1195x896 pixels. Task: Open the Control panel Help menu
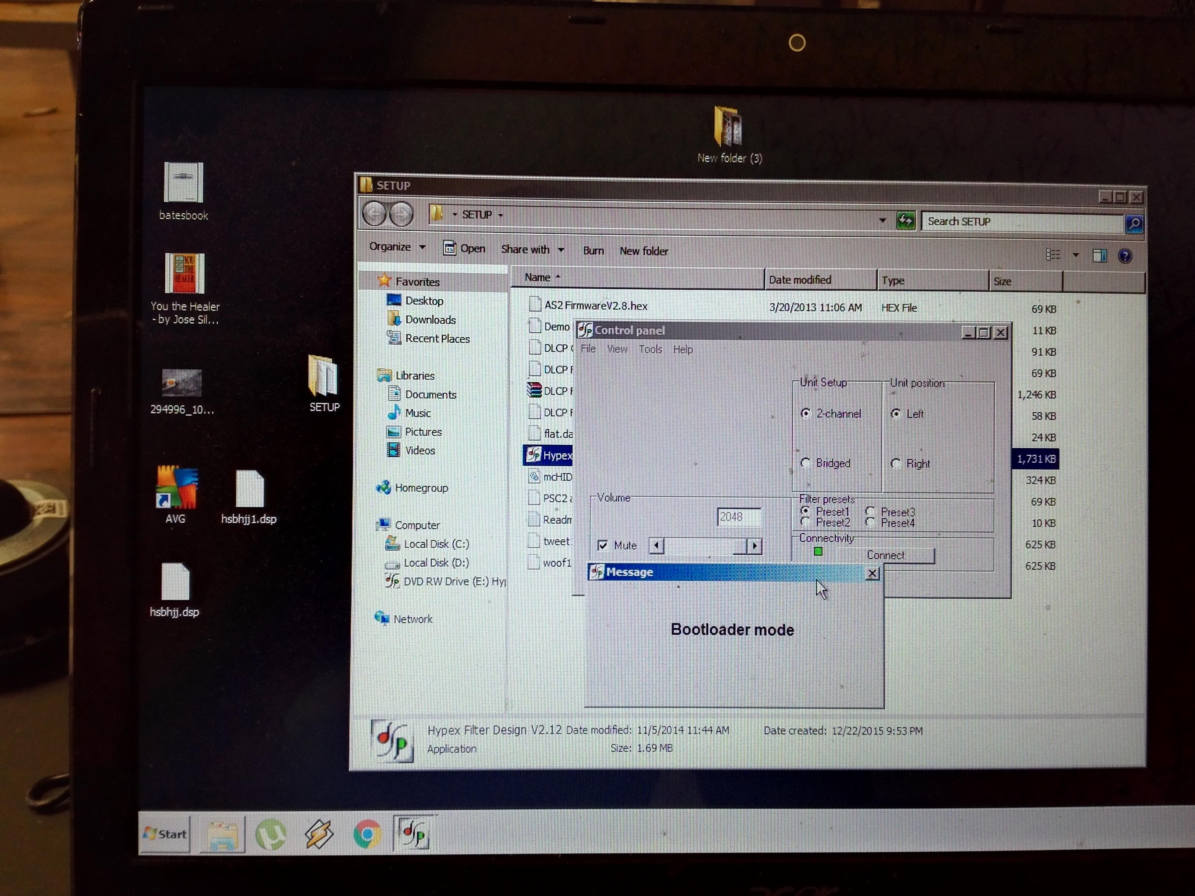[x=683, y=350]
